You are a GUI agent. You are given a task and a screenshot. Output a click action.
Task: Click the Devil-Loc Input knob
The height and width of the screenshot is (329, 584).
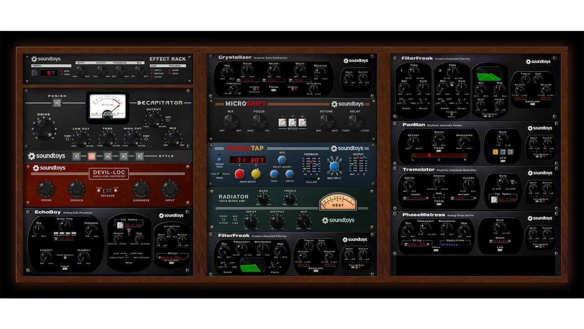click(x=169, y=189)
